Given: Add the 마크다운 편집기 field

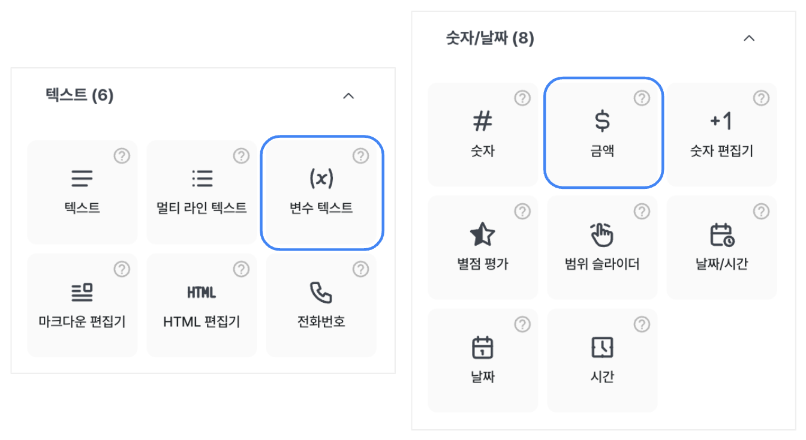Looking at the screenshot, I should point(82,305).
